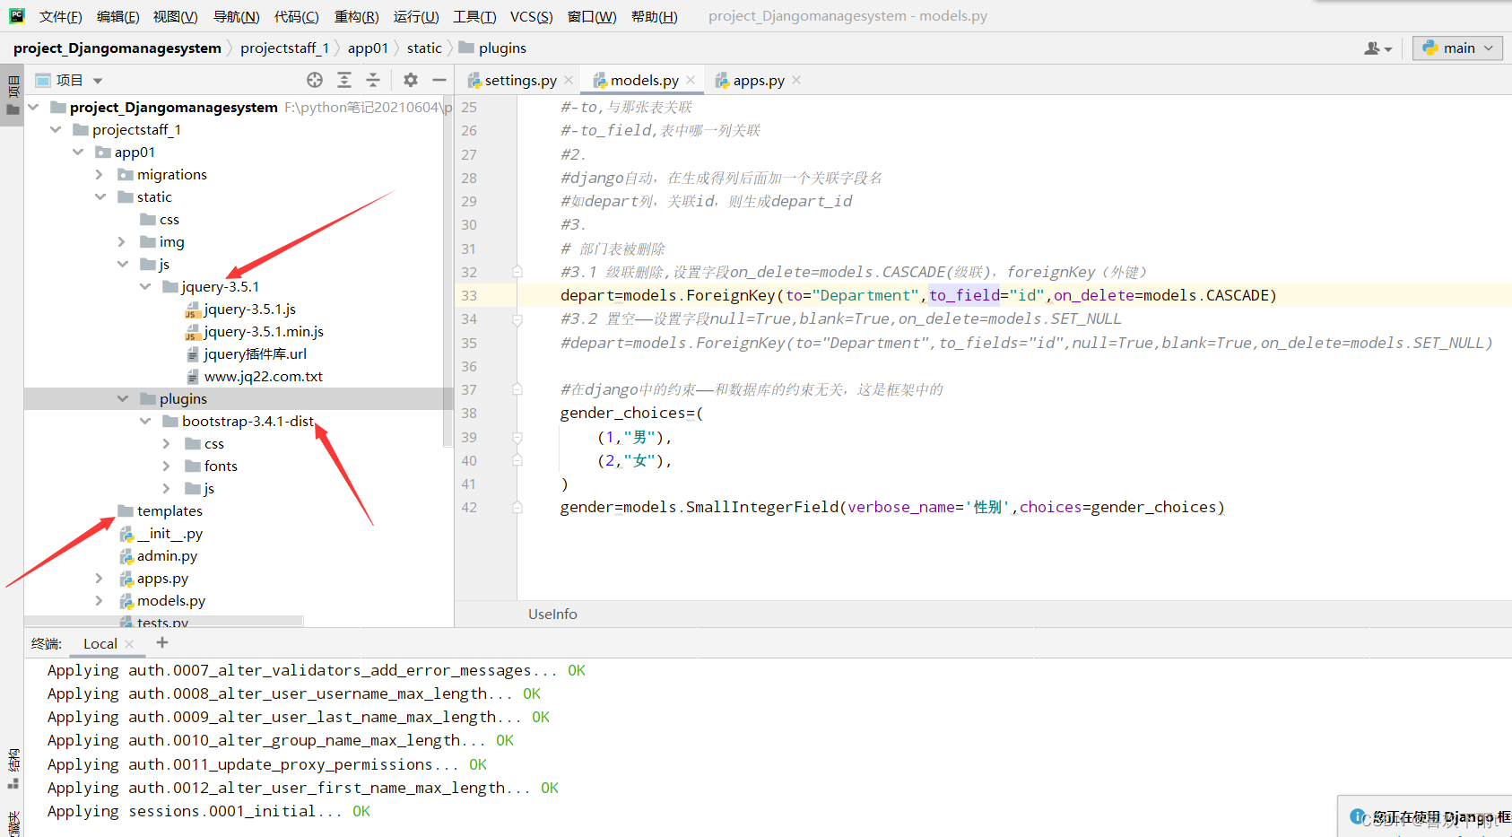Close the models.py editor tab
The image size is (1512, 837).
[x=691, y=80]
